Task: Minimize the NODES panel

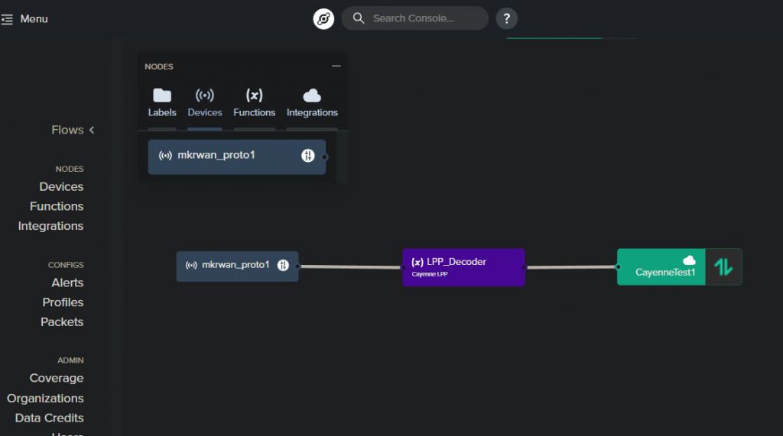Action: pos(336,66)
